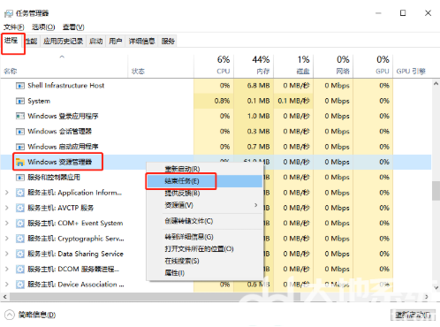The image size is (440, 327).
Task: Click the gear icon for COM+ Event System
Action: click(x=19, y=224)
